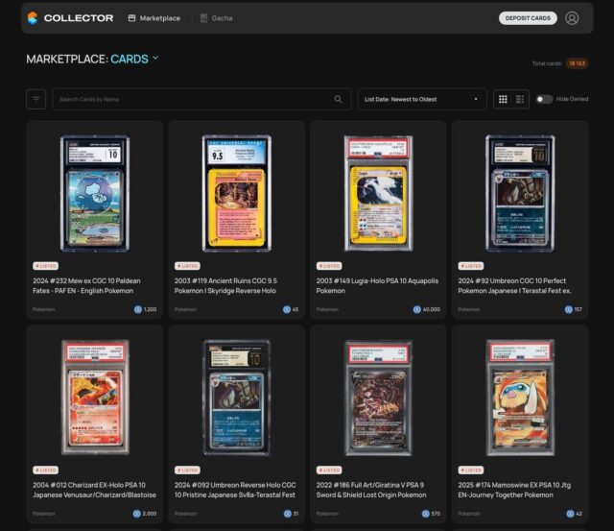
Task: Click the Pokemon label under Lugia-Holo card
Action: click(327, 309)
